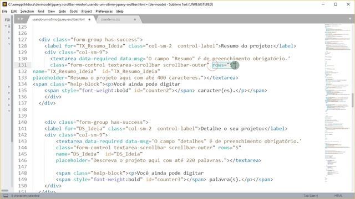Screen dimensions: 355x199
Task: Open the View menu
Action: coord(51,11)
